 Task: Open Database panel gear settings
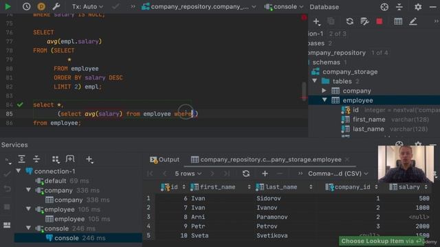point(418,7)
